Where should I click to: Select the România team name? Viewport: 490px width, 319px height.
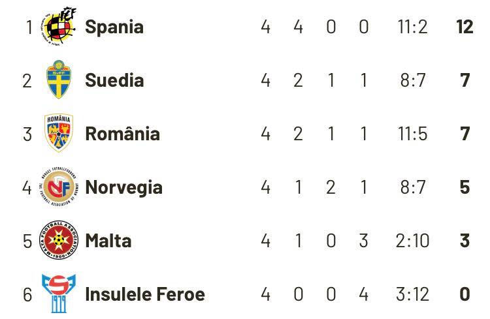click(x=122, y=134)
